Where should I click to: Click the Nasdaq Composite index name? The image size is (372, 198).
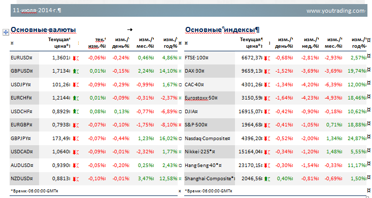tap(207, 139)
